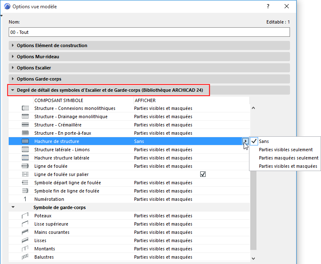Open the help question mark button
Screen dimensions: 321x264
click(x=268, y=6)
